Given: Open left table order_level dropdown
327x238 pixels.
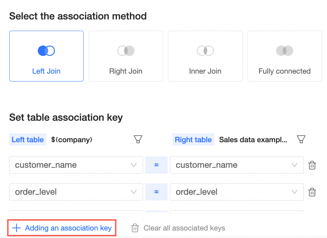Looking at the screenshot, I should pyautogui.click(x=134, y=192).
